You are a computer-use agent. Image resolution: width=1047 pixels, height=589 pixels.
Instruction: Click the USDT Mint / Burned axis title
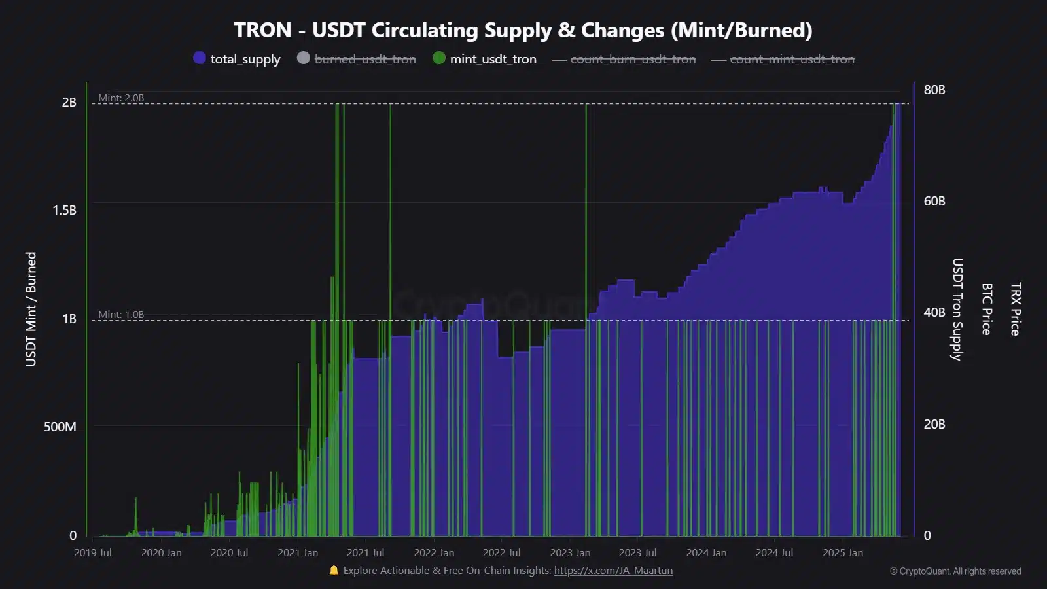tap(31, 309)
